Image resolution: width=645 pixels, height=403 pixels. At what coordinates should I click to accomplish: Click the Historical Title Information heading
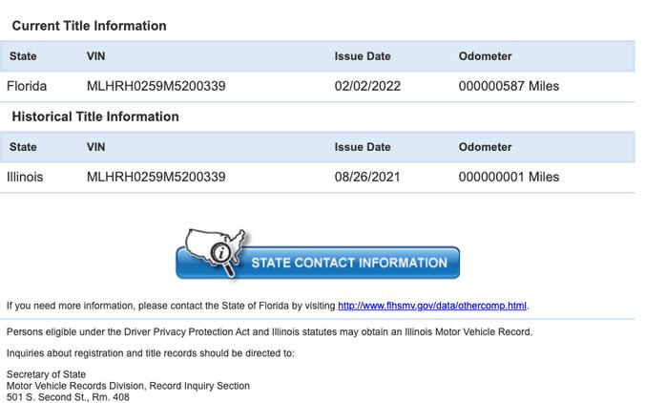click(x=95, y=117)
